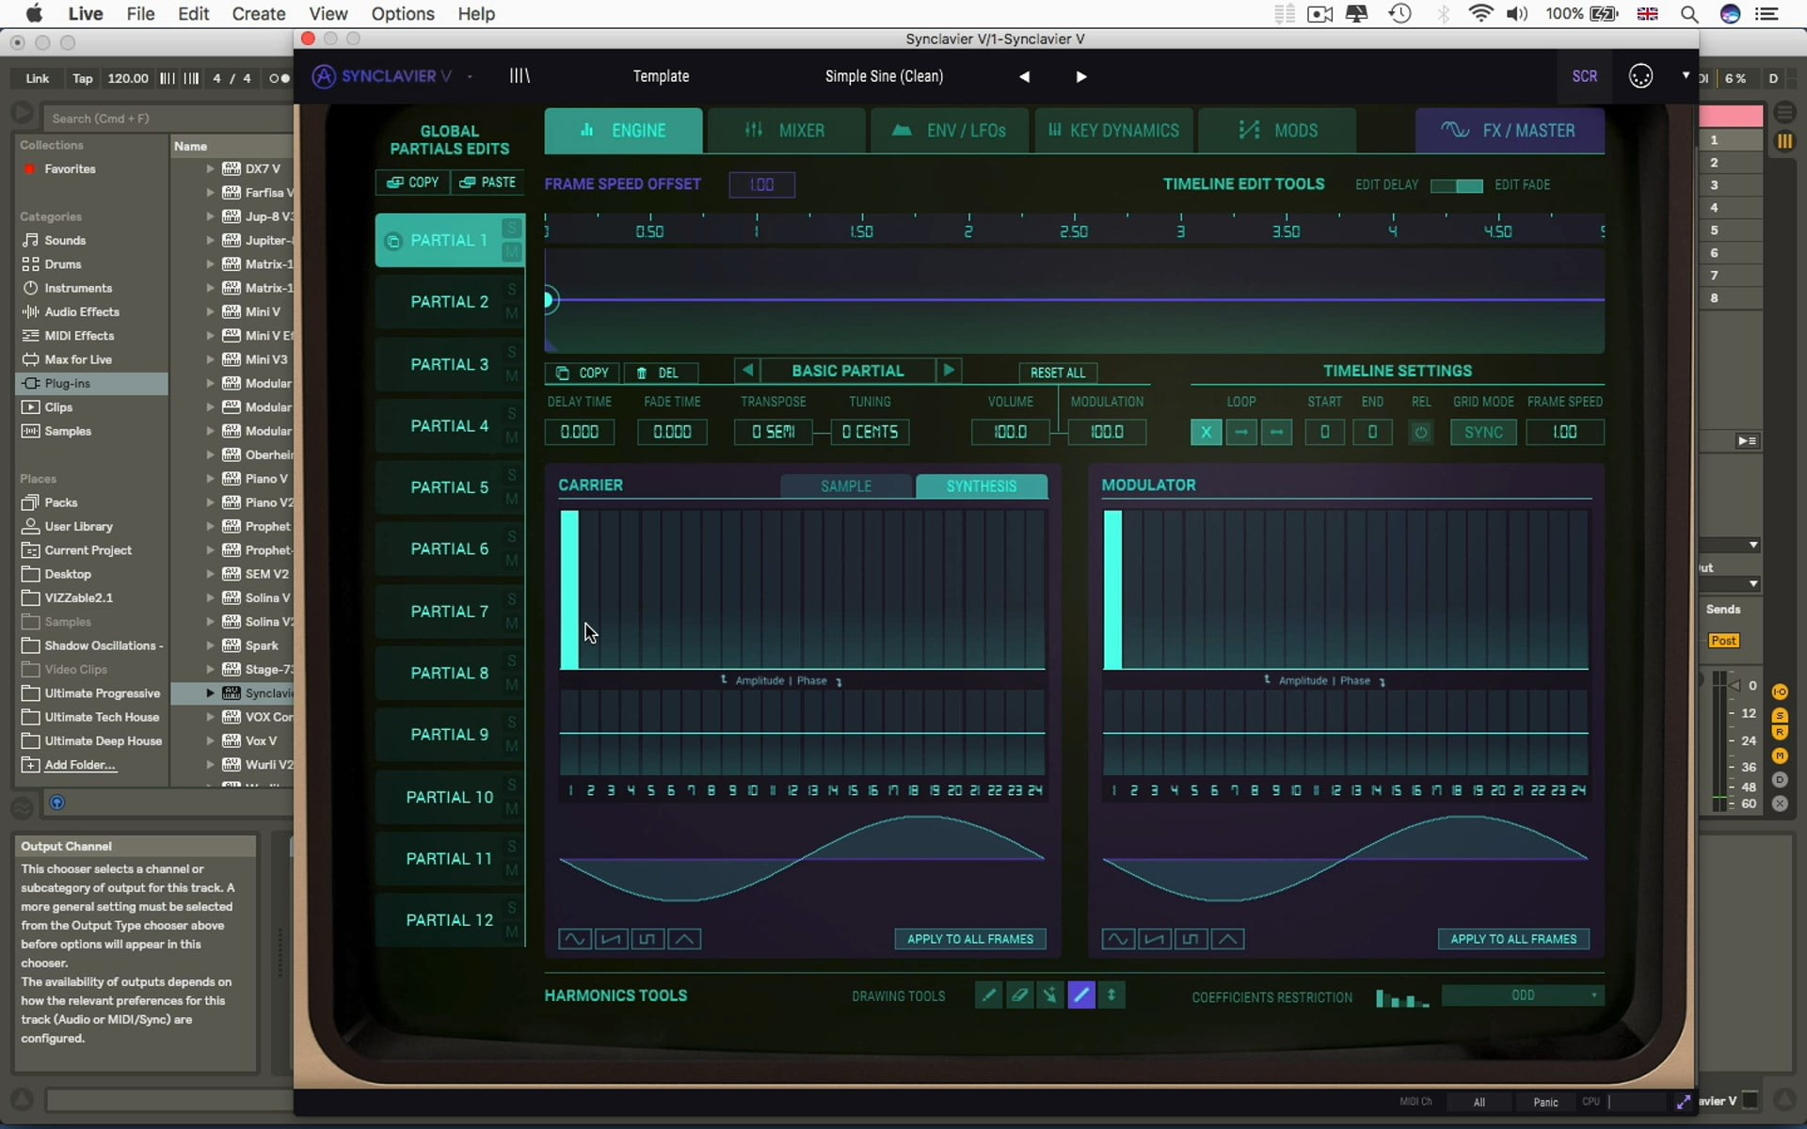
Task: Open the dropdown arrow beside the MIDI icon
Action: [1686, 75]
